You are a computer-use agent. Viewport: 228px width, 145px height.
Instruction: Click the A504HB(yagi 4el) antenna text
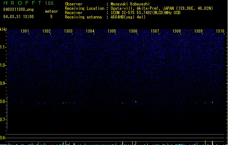click(x=128, y=17)
